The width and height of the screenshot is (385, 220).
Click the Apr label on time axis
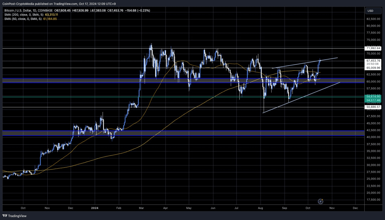click(x=165, y=208)
